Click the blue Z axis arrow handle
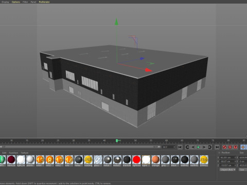The image size is (247, 185). click(x=142, y=59)
